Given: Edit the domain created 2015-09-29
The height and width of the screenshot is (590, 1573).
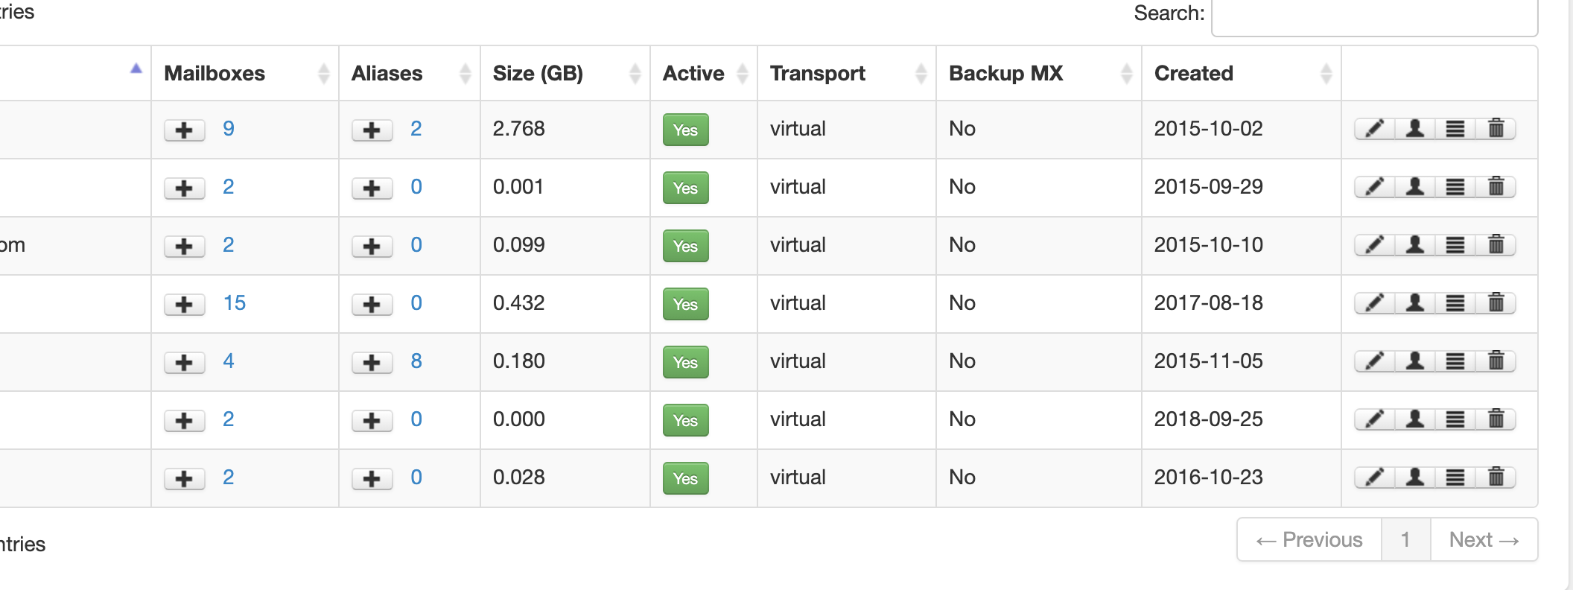Looking at the screenshot, I should point(1375,187).
